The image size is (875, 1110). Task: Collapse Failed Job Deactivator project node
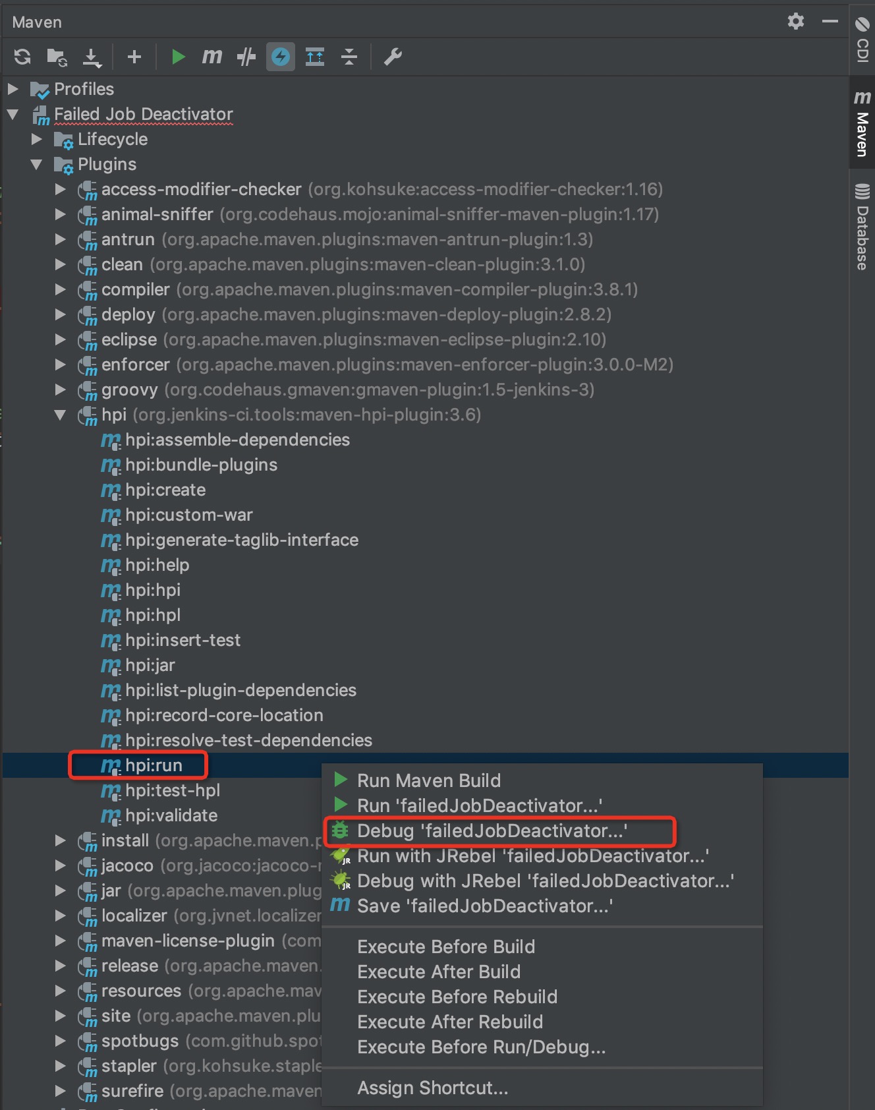13,114
